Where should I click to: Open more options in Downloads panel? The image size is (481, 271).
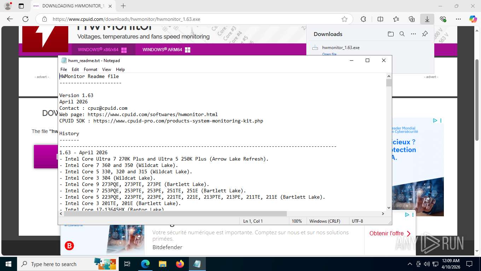413,34
